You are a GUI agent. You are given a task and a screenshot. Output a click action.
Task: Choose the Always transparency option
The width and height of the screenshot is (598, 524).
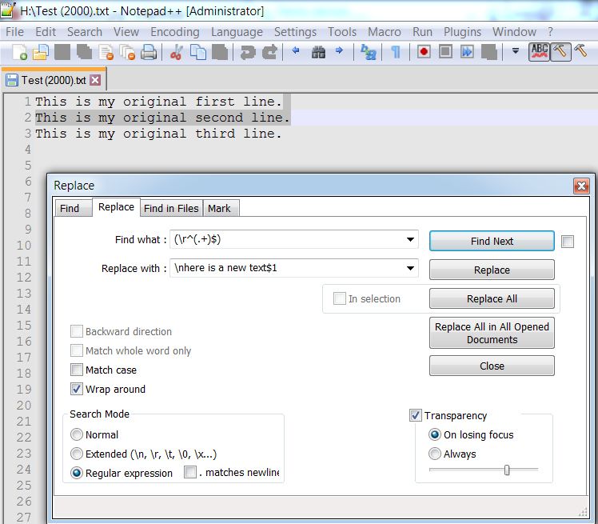(x=434, y=454)
